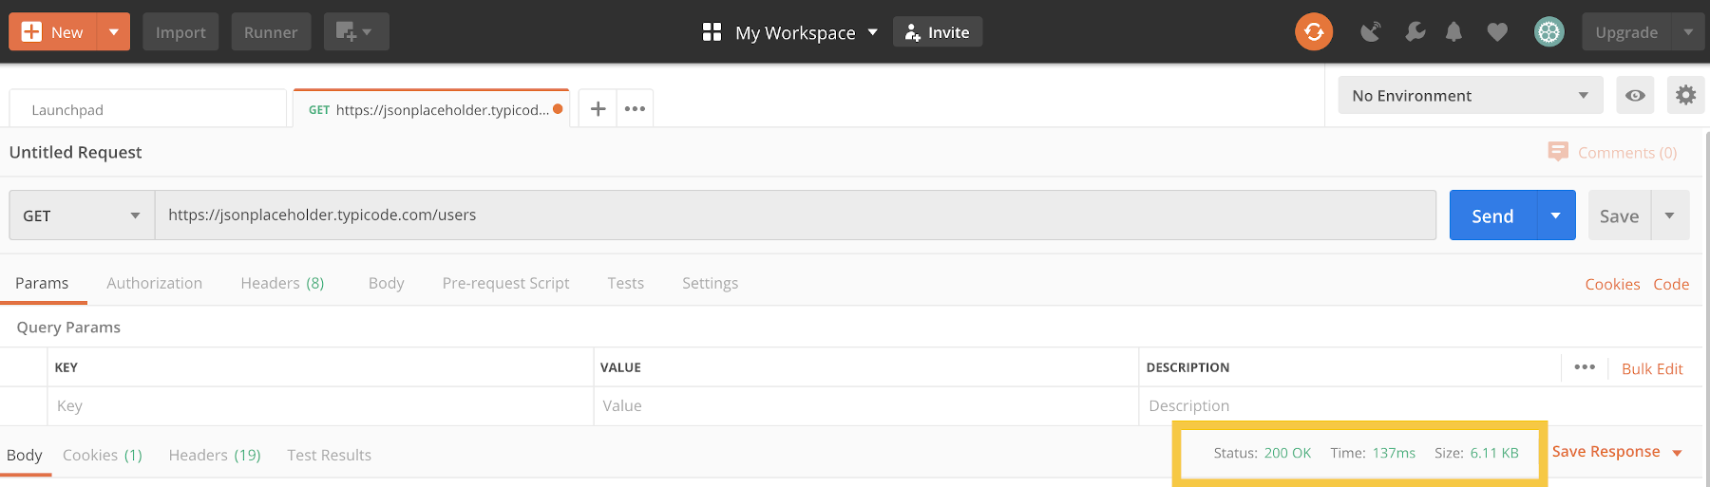Open the GET method dropdown
1710x487 pixels.
click(x=82, y=215)
